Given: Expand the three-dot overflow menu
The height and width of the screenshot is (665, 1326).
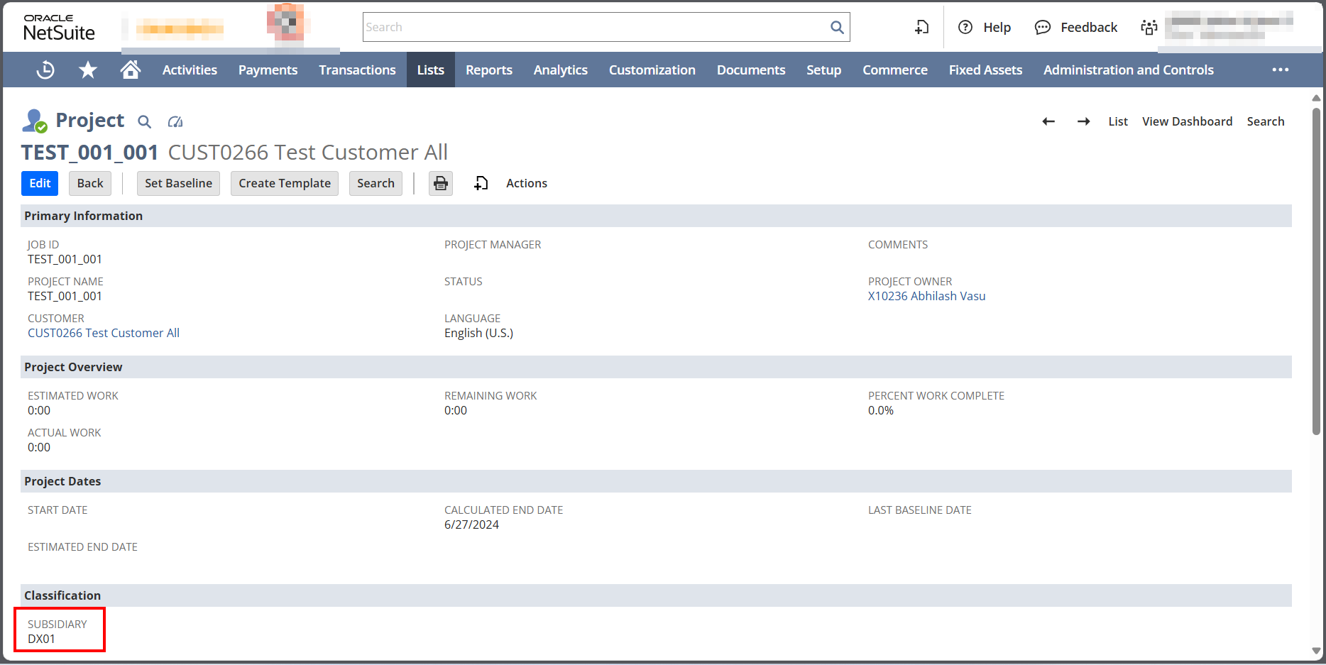Looking at the screenshot, I should click(1280, 70).
